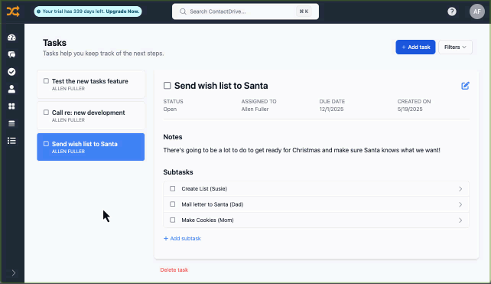Click the Delete task link
The width and height of the screenshot is (491, 284).
point(174,270)
